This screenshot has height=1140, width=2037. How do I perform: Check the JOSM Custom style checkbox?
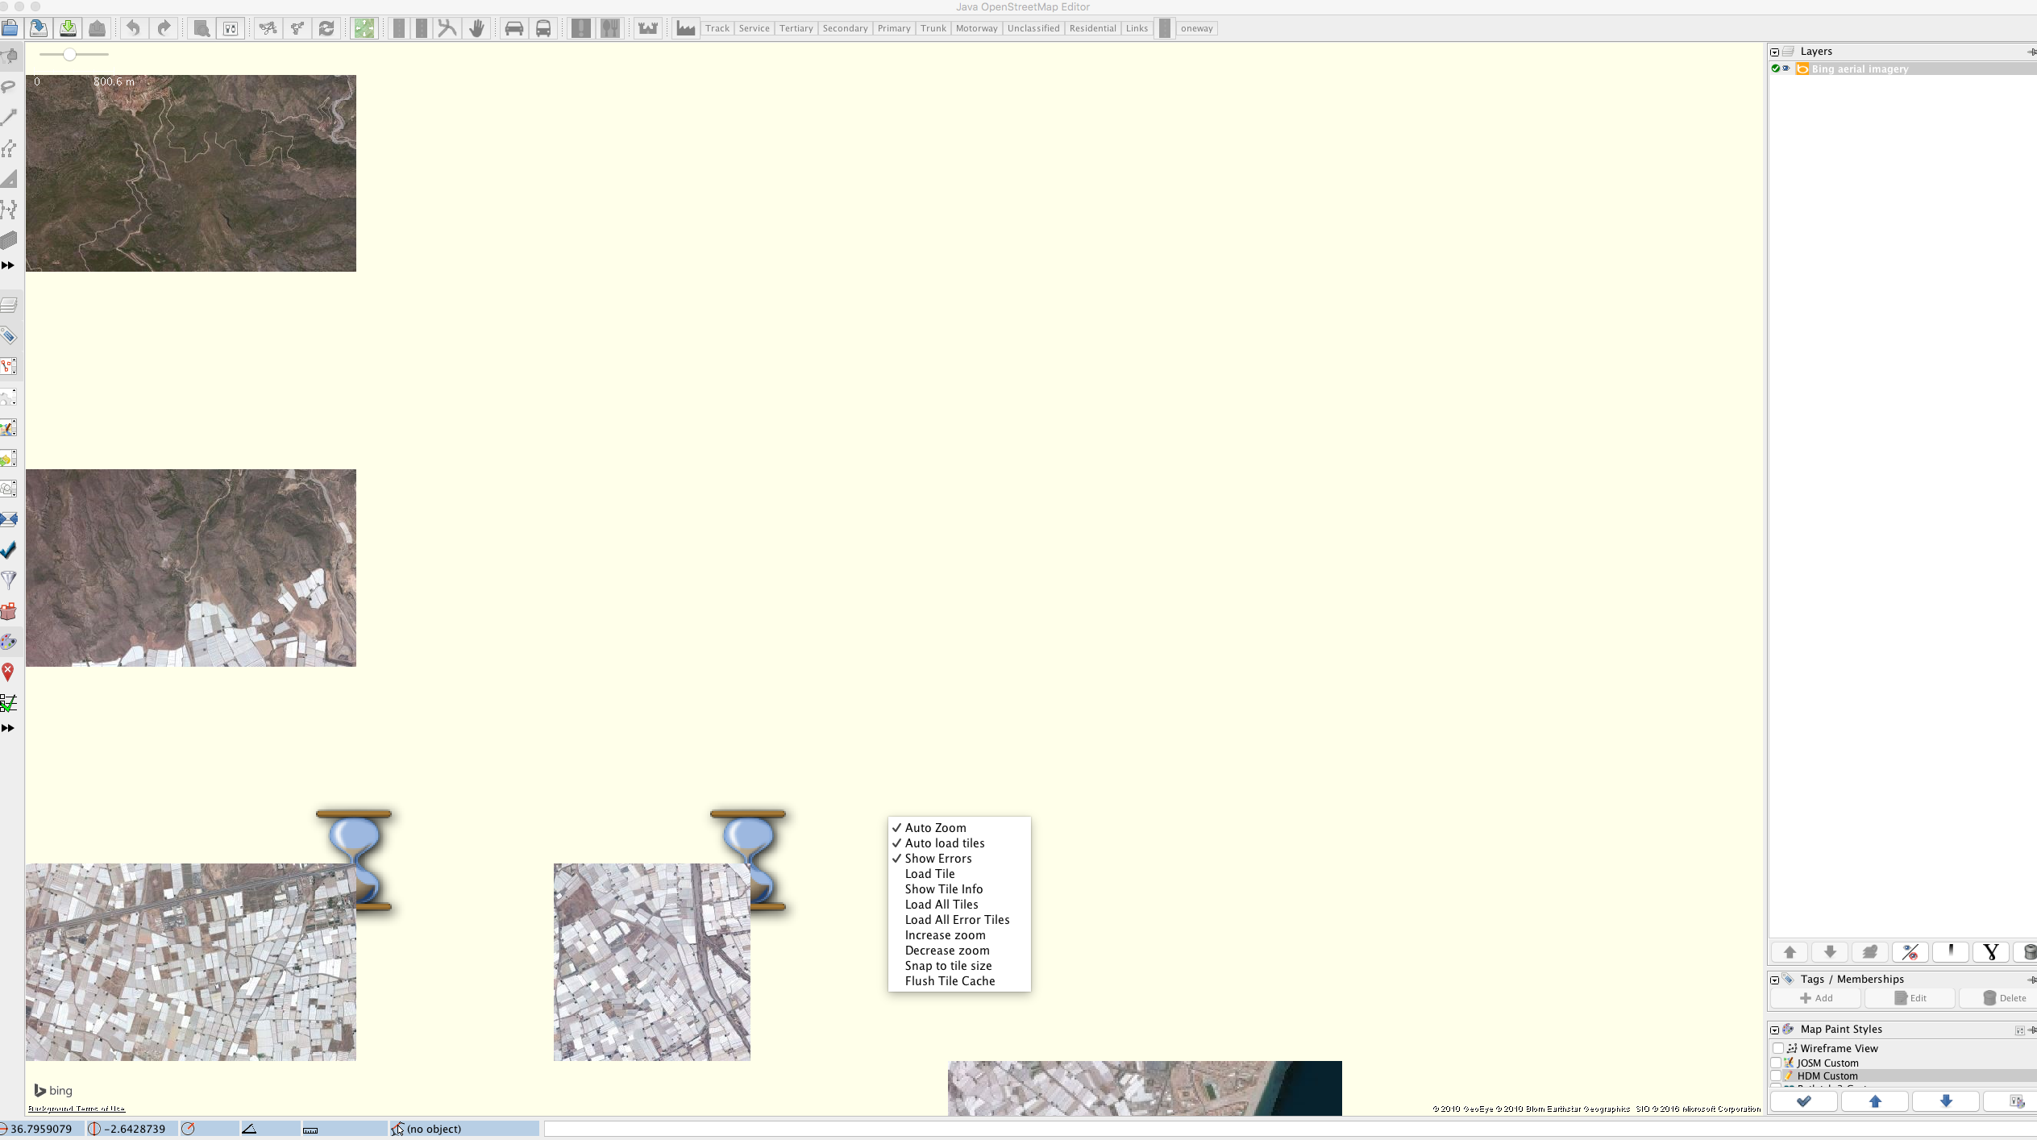[1777, 1063]
